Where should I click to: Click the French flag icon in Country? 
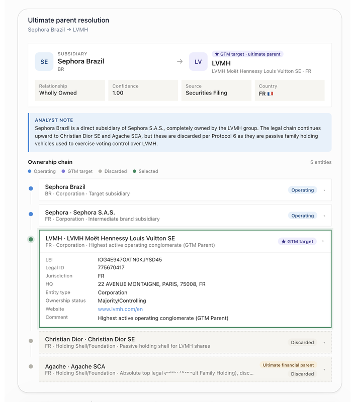[270, 94]
